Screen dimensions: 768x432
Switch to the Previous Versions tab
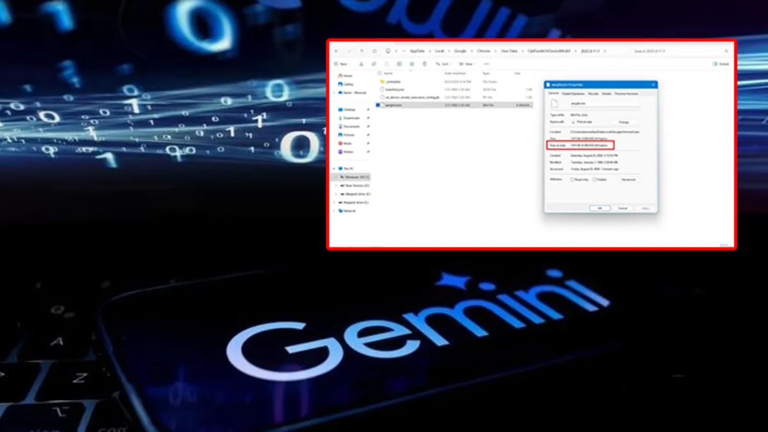coord(627,93)
